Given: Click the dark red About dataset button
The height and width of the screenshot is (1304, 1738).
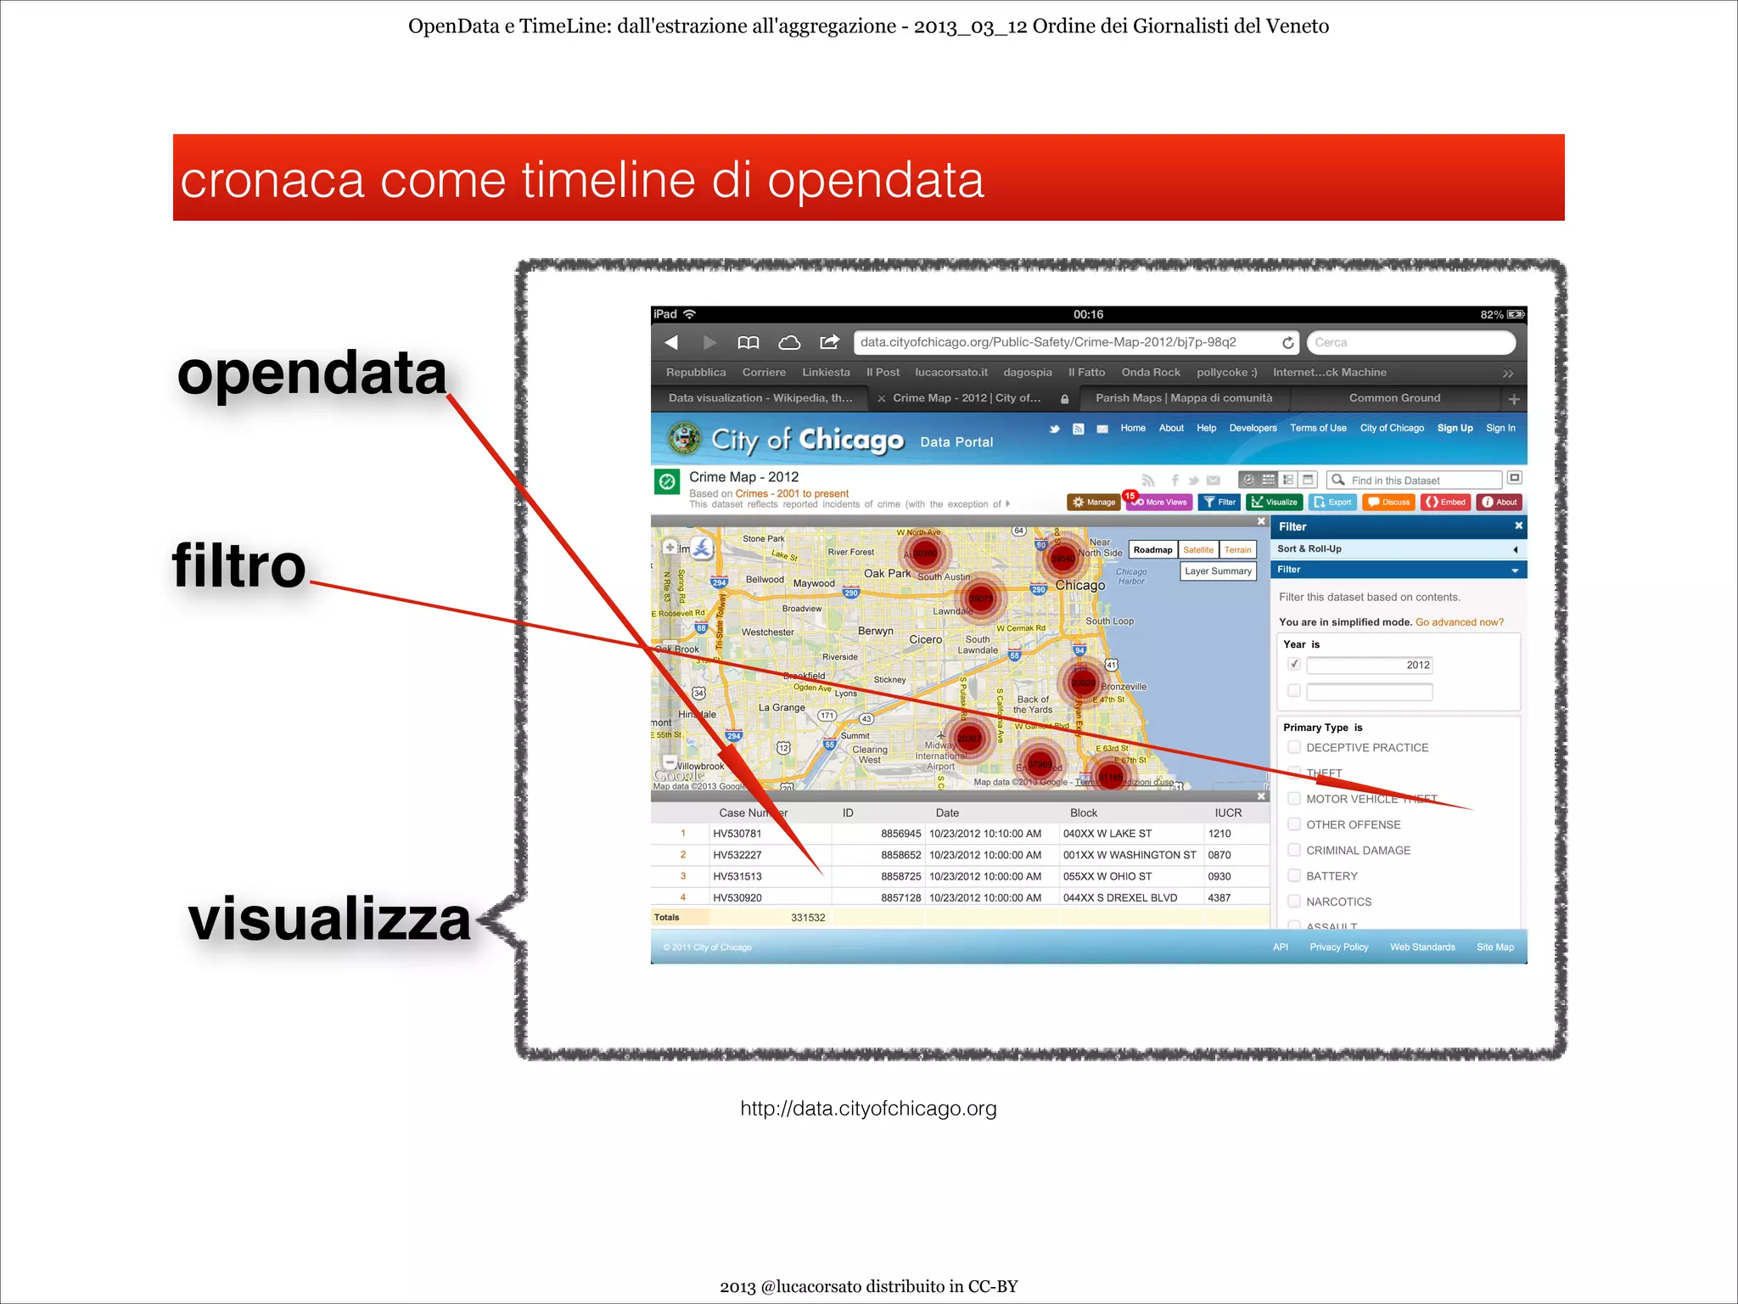Looking at the screenshot, I should coord(1500,503).
